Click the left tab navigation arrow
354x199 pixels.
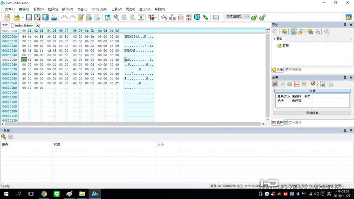(3, 25)
